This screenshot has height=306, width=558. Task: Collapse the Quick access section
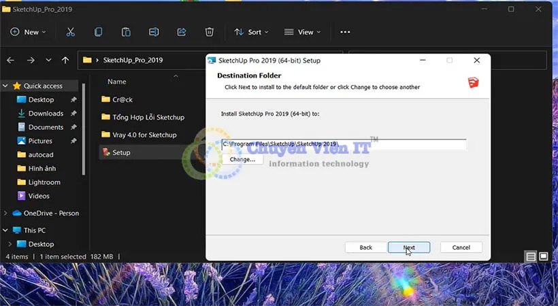pos(6,86)
